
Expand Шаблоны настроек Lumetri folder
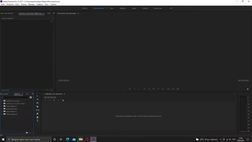2,103
